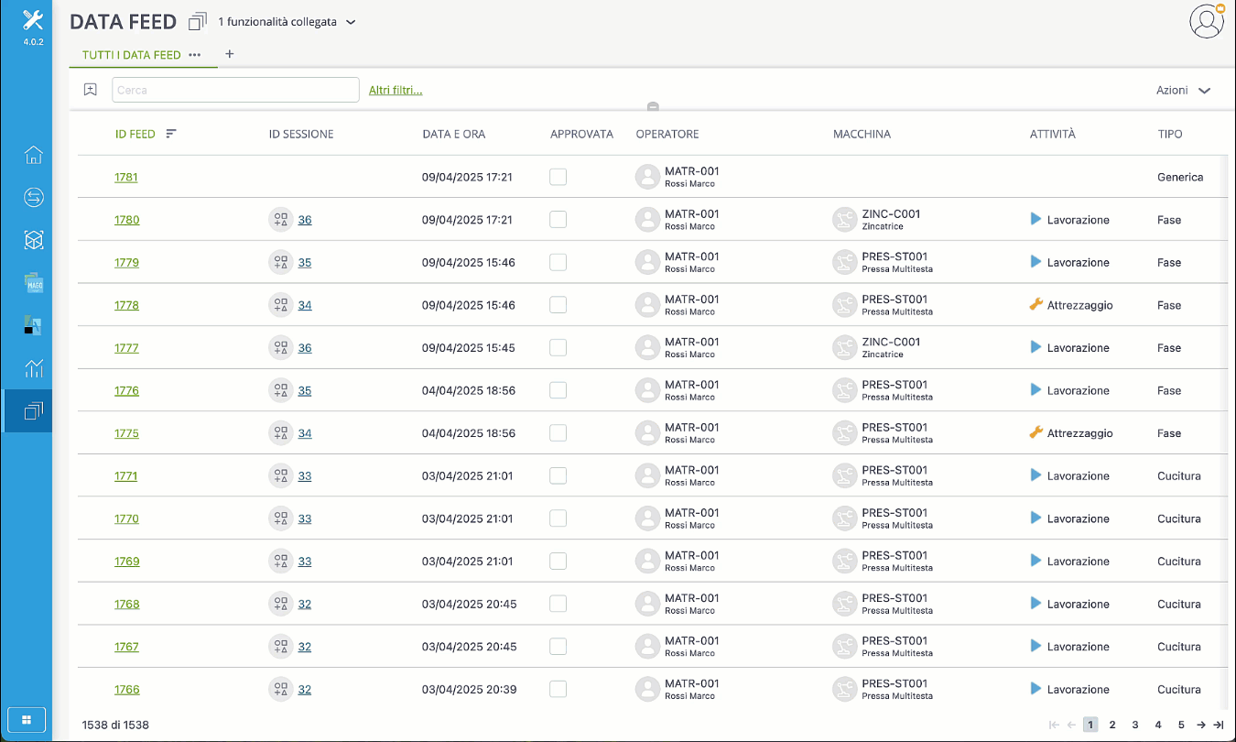This screenshot has width=1236, height=742.
Task: Open the Azioni dropdown menu
Action: (1183, 90)
